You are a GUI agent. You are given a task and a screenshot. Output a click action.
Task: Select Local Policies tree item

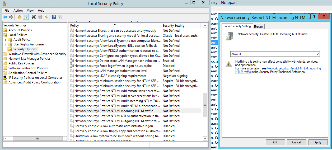(18, 35)
